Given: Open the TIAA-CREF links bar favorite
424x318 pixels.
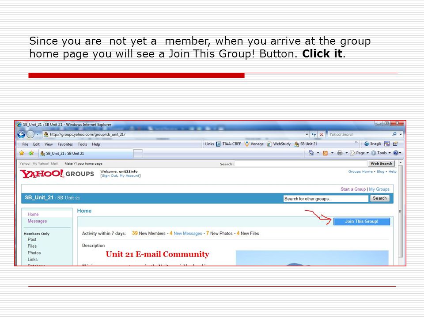Looking at the screenshot, I should [228, 144].
